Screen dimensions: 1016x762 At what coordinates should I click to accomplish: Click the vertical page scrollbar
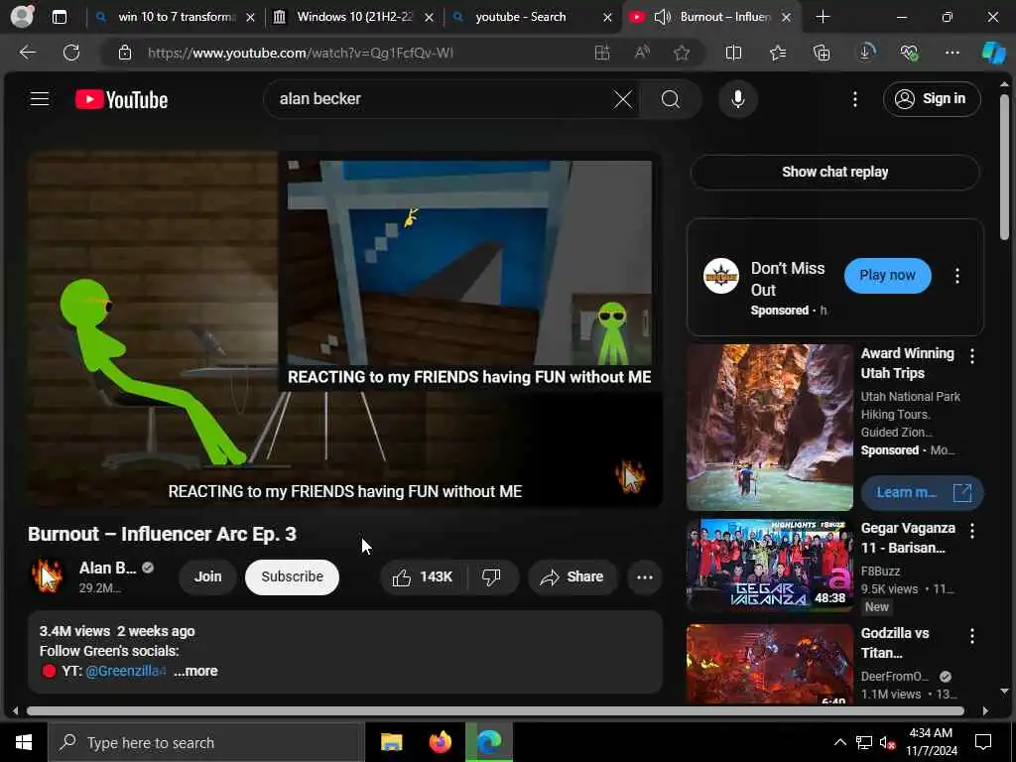click(x=1004, y=167)
